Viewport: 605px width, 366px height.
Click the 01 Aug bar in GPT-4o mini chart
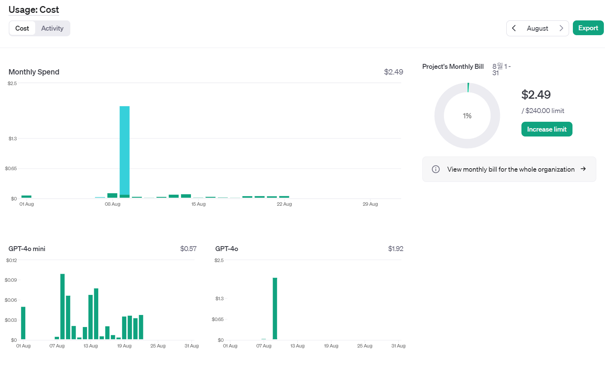tap(23, 323)
